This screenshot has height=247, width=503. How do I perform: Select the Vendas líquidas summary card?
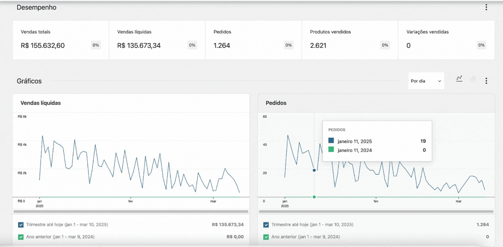coord(157,40)
